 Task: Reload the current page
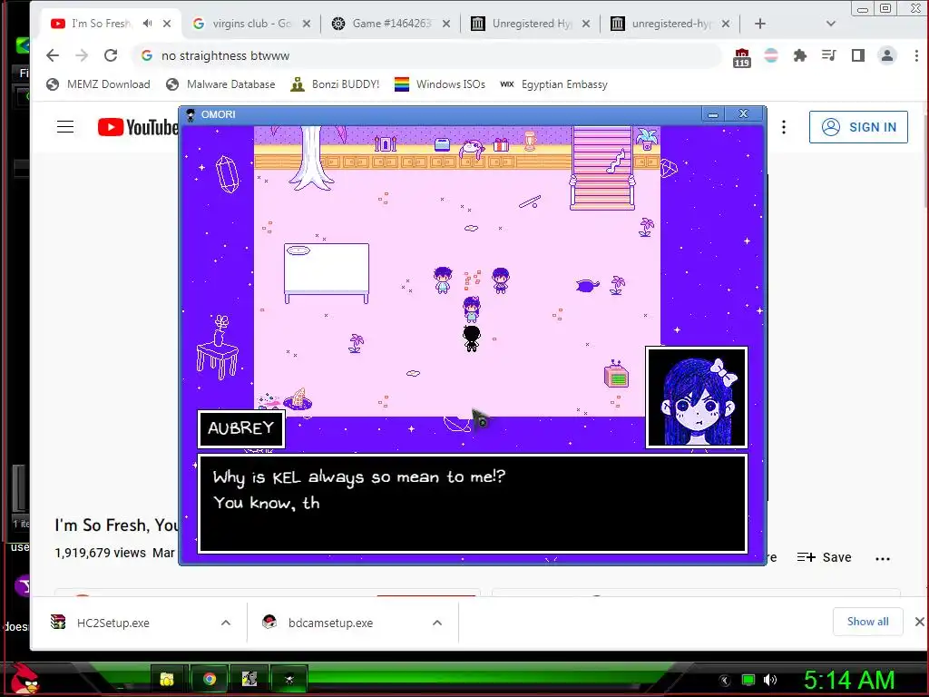coord(111,55)
